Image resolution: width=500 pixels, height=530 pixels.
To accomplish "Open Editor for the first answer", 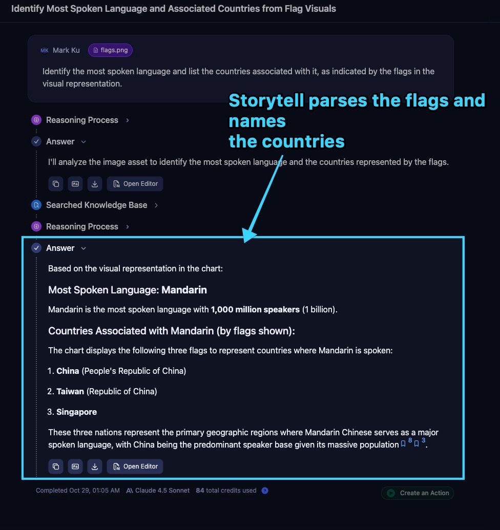I will pyautogui.click(x=135, y=184).
